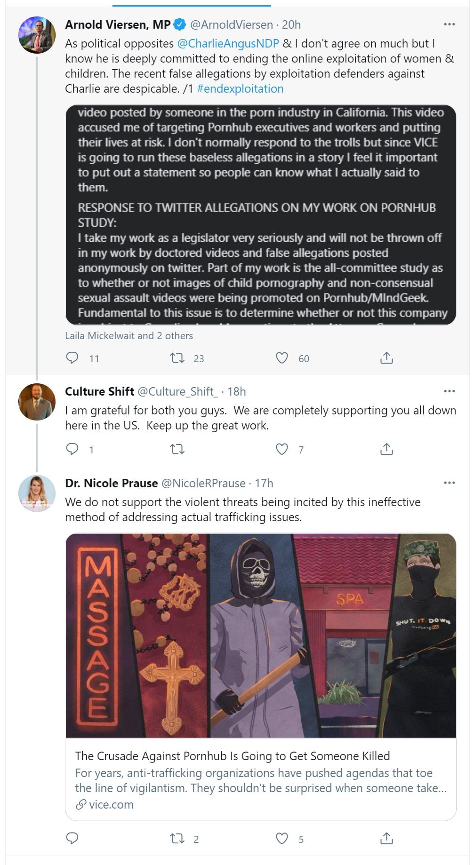The image size is (474, 865).
Task: Share Dr. Nicole Prause's tweet
Action: 386,838
